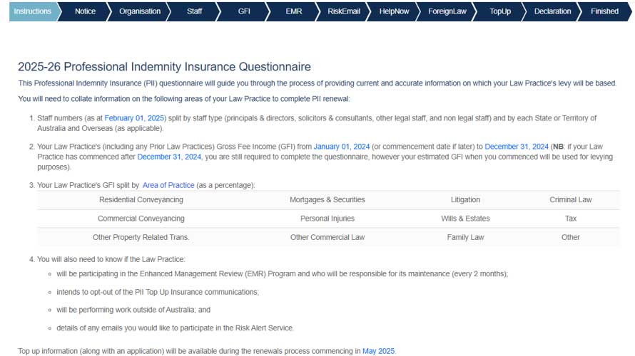Open the ForeignLaw step
635x356 pixels.
click(x=447, y=11)
